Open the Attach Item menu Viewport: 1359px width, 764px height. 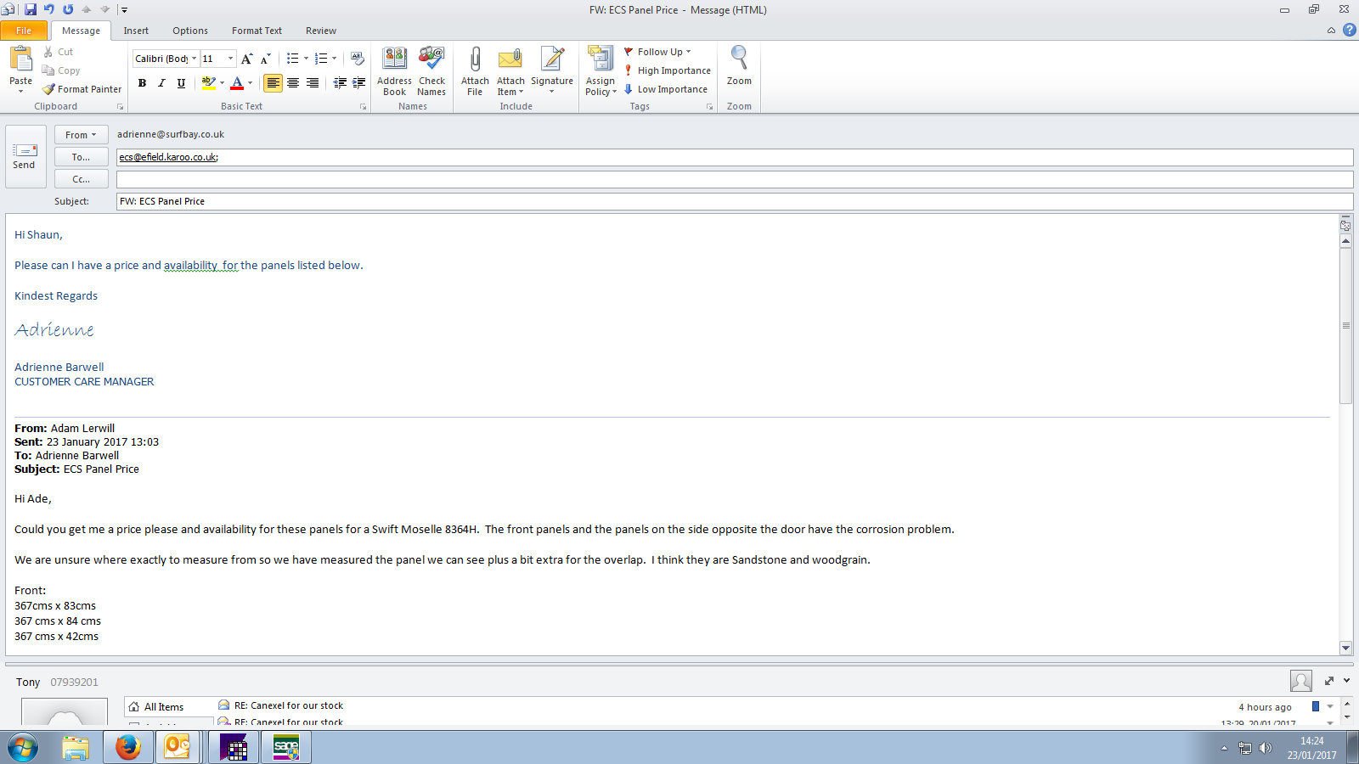pos(510,71)
